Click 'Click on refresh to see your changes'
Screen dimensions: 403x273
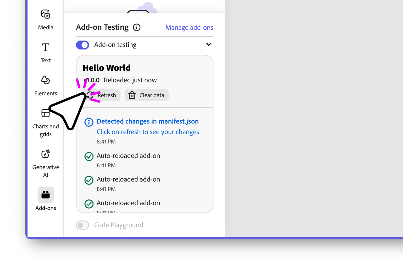coord(148,132)
